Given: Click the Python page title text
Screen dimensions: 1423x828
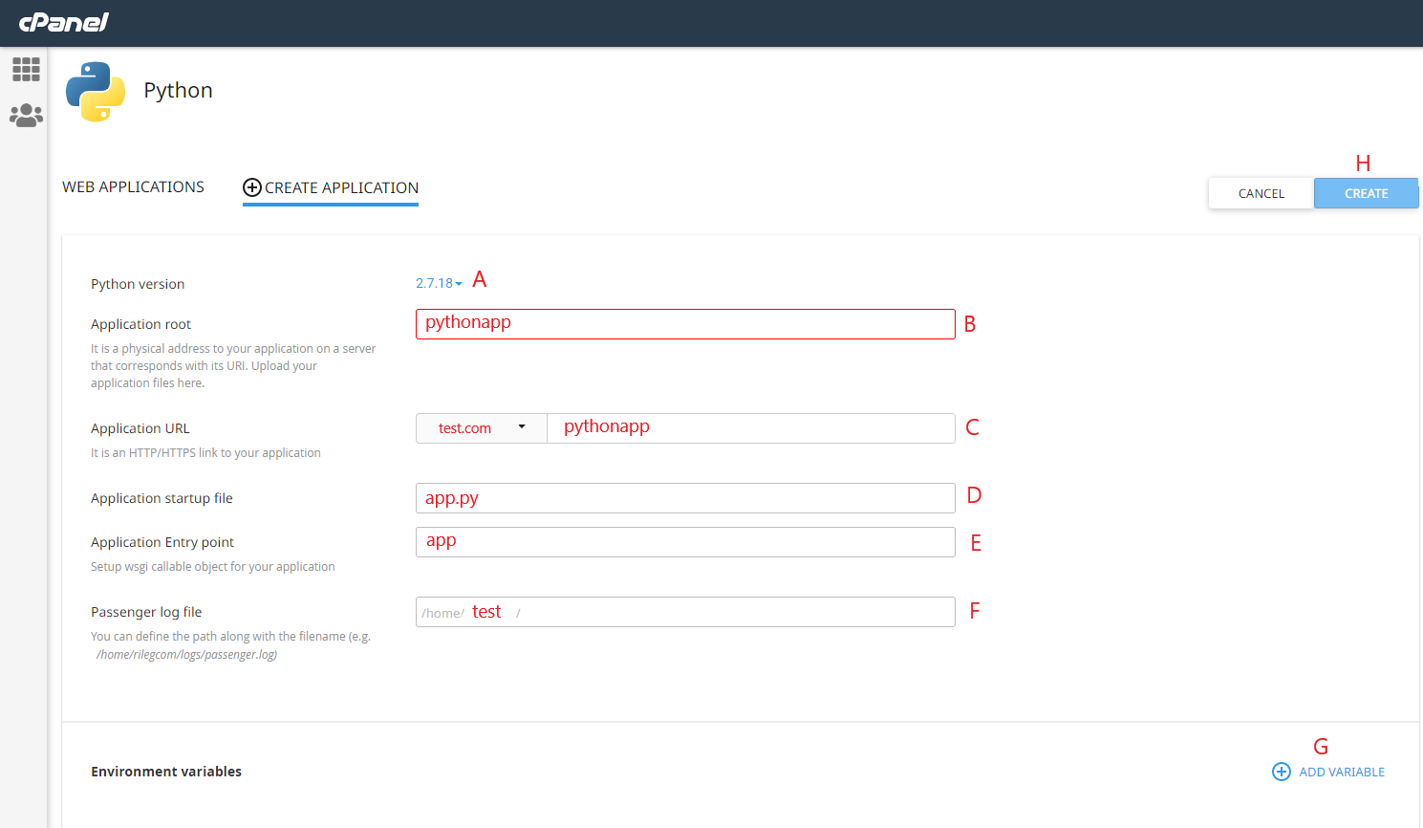Looking at the screenshot, I should [x=178, y=91].
